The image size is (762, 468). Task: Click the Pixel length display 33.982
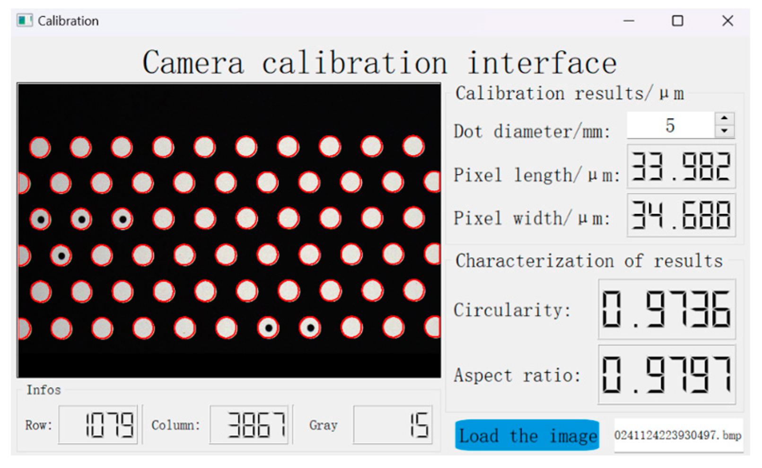pos(681,167)
